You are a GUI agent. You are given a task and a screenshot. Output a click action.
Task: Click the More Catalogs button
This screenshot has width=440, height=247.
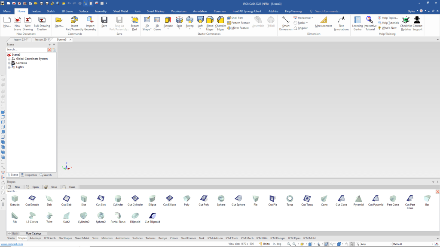(x=34, y=233)
